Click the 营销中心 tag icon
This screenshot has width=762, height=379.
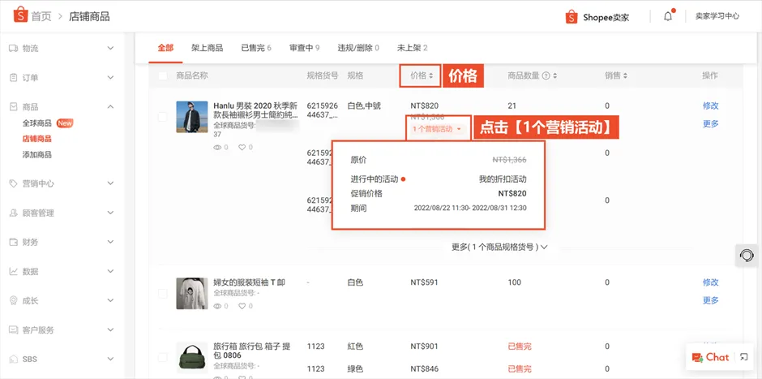click(x=14, y=183)
